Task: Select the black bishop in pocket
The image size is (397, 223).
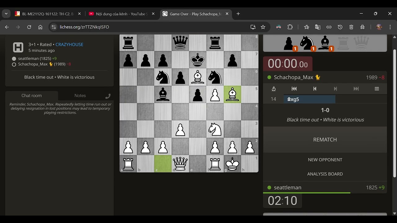Action: [325, 44]
